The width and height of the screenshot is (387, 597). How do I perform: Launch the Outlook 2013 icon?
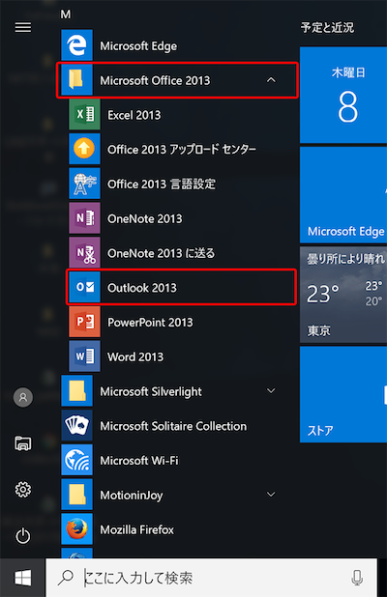click(x=84, y=288)
